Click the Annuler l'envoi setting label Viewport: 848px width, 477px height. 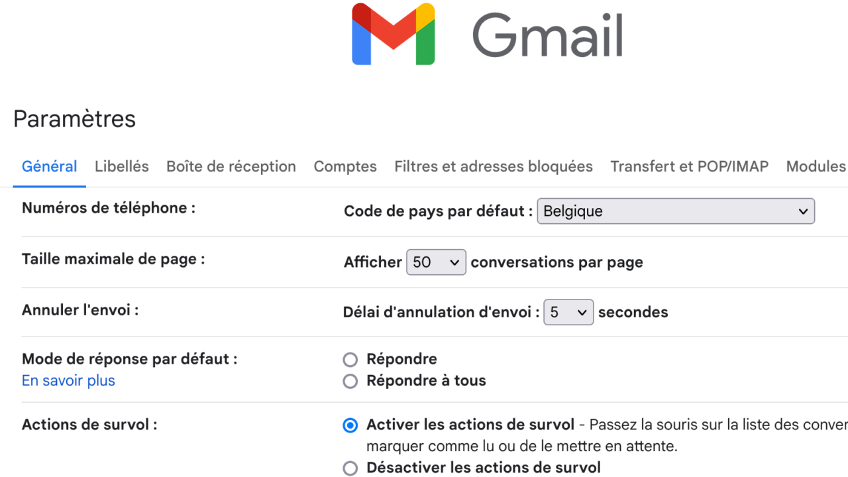click(80, 309)
